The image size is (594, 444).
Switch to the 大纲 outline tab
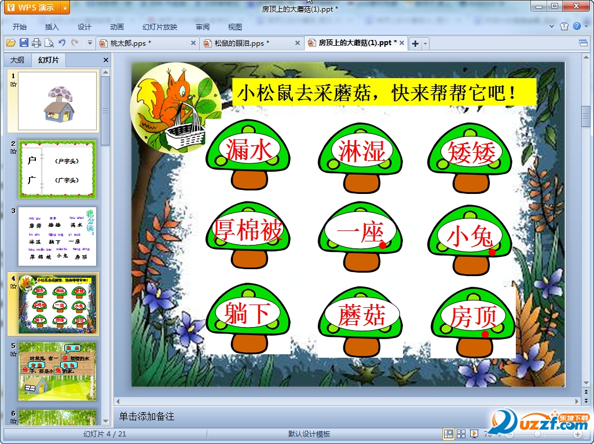(17, 60)
